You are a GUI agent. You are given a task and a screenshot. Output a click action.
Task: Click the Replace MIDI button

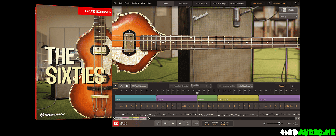click(x=227, y=86)
